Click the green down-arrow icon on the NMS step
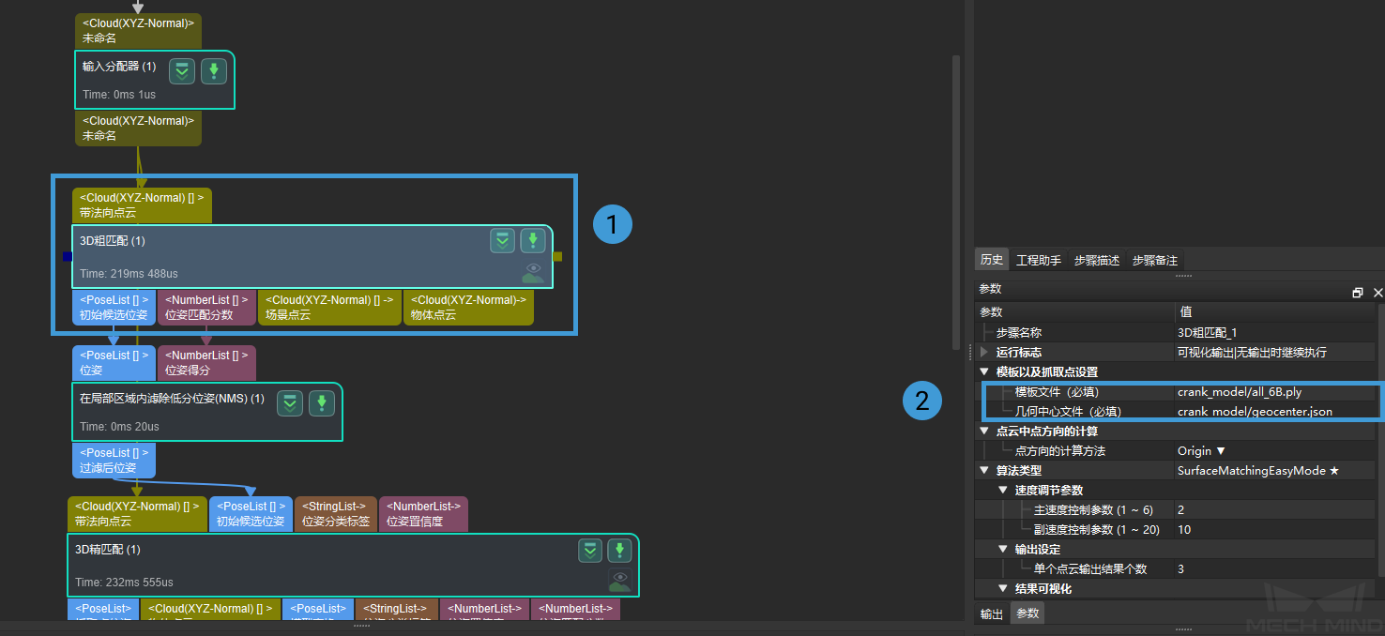 point(322,403)
